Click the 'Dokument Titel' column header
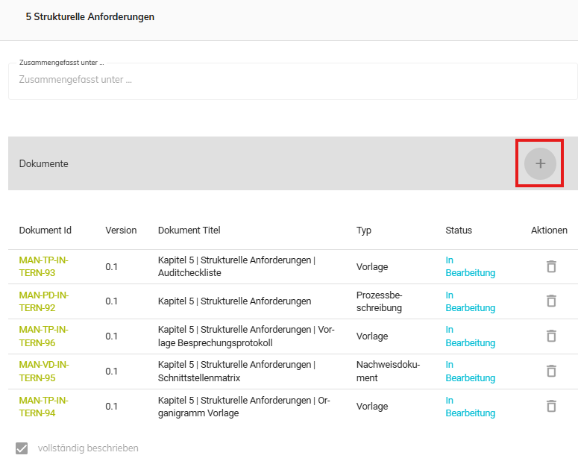This screenshot has height=470, width=578. point(189,231)
